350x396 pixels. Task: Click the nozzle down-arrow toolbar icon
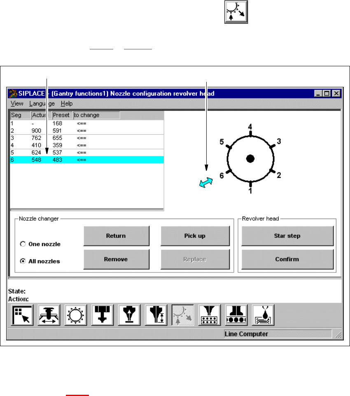click(102, 316)
